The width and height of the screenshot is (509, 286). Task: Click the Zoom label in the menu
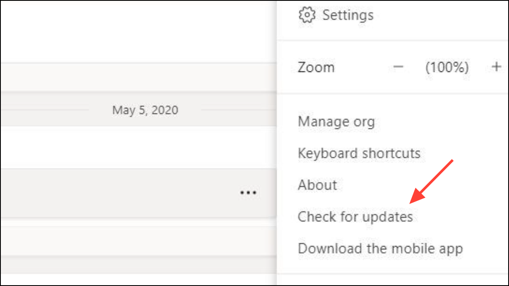[316, 67]
